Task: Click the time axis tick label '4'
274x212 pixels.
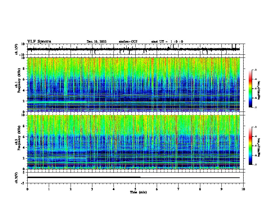Action: (x=114, y=189)
